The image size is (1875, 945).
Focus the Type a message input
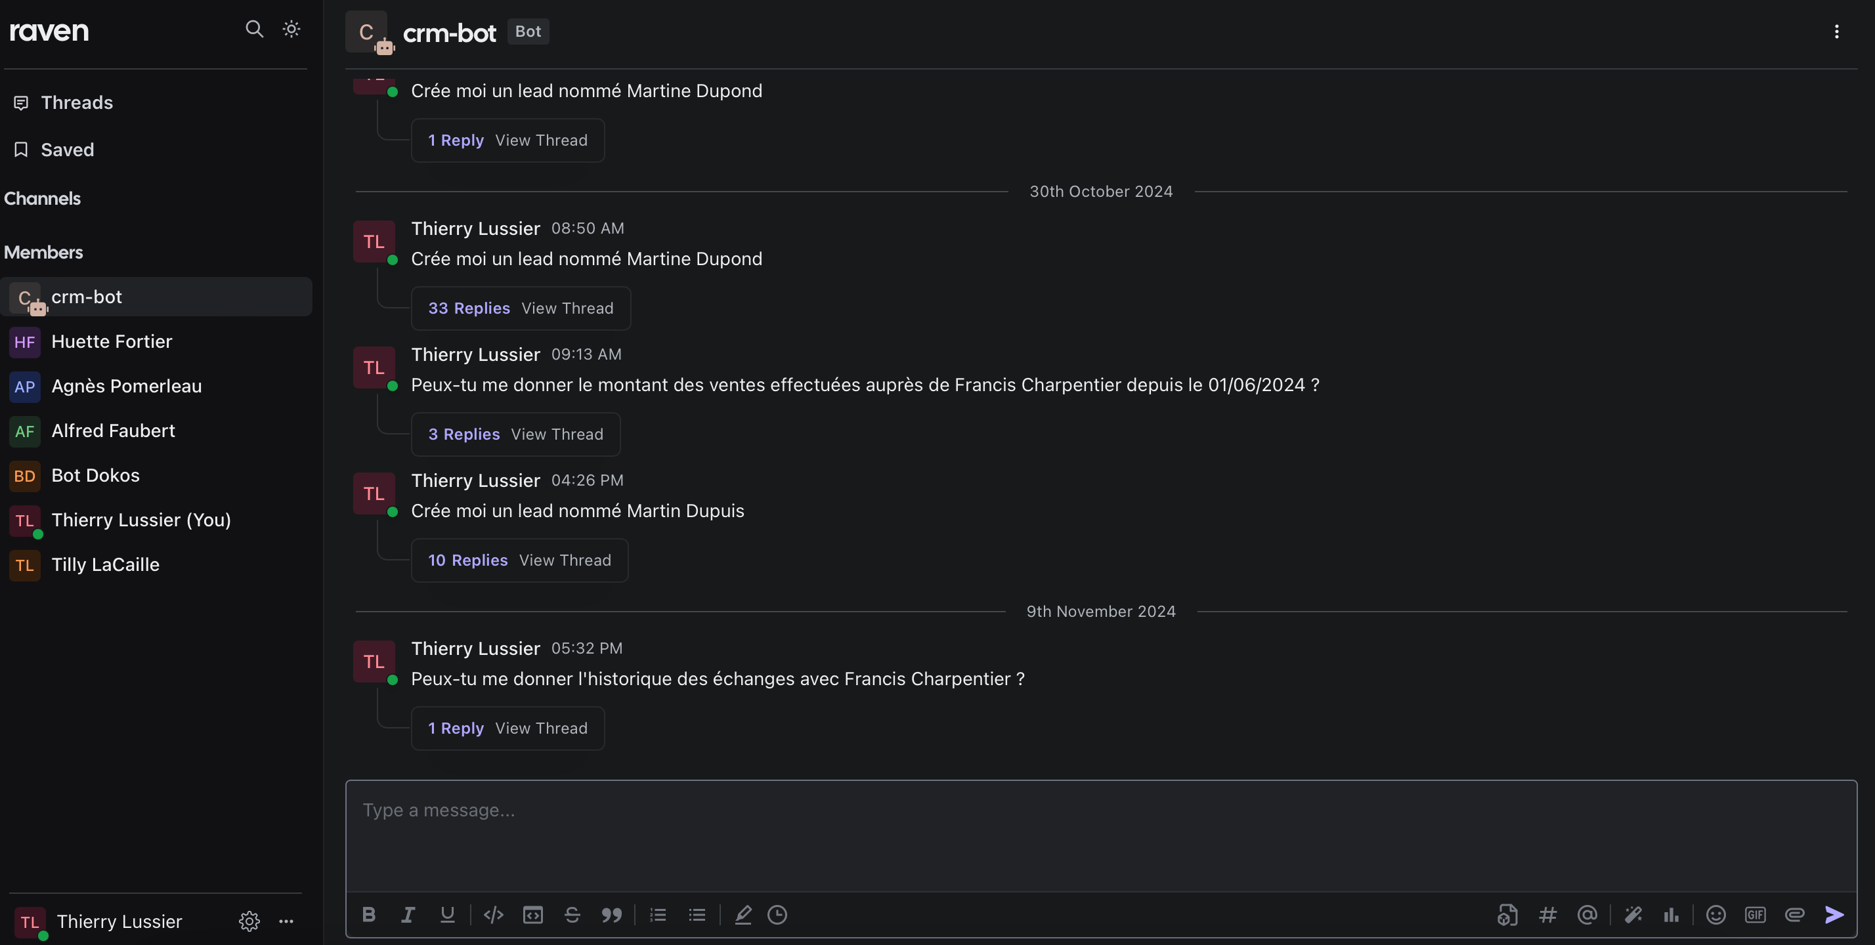tap(1101, 837)
